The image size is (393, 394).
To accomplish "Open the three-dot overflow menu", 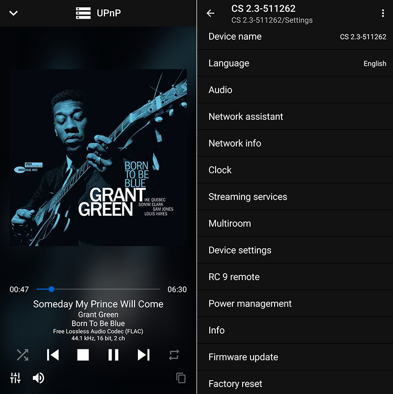I will (383, 13).
